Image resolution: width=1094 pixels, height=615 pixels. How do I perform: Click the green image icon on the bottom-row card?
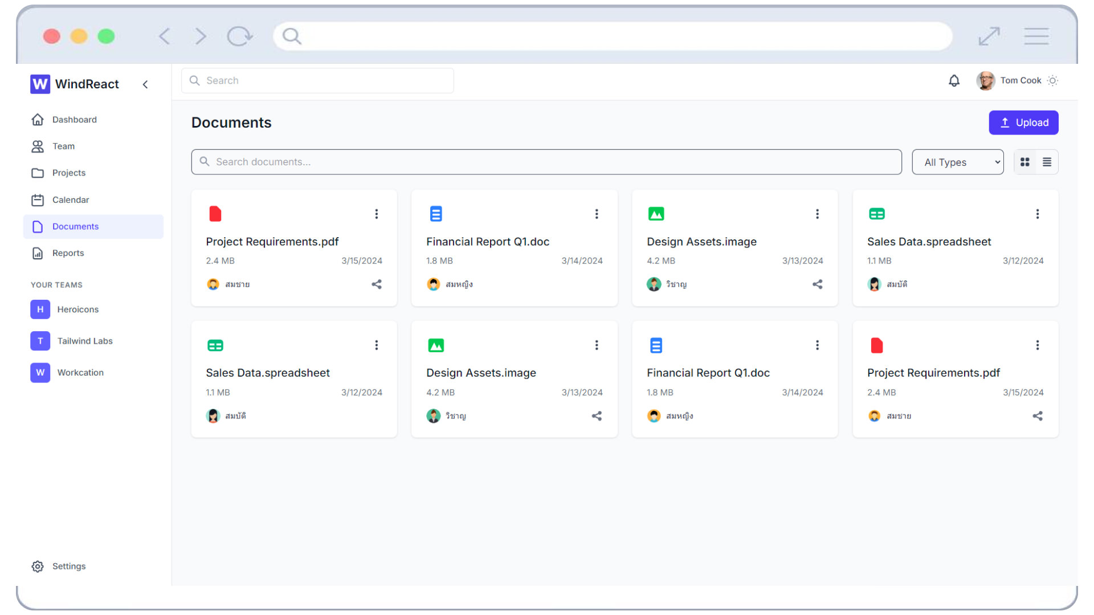(x=436, y=345)
